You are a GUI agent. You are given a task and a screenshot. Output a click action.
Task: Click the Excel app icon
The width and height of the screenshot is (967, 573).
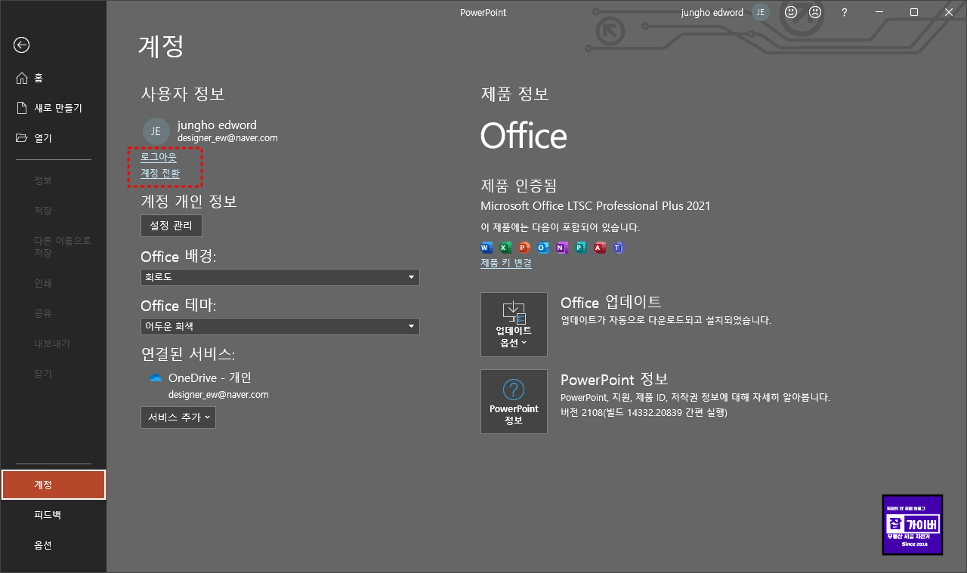505,248
